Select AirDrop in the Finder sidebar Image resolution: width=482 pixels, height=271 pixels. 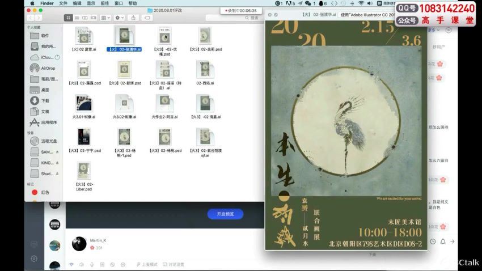48,68
